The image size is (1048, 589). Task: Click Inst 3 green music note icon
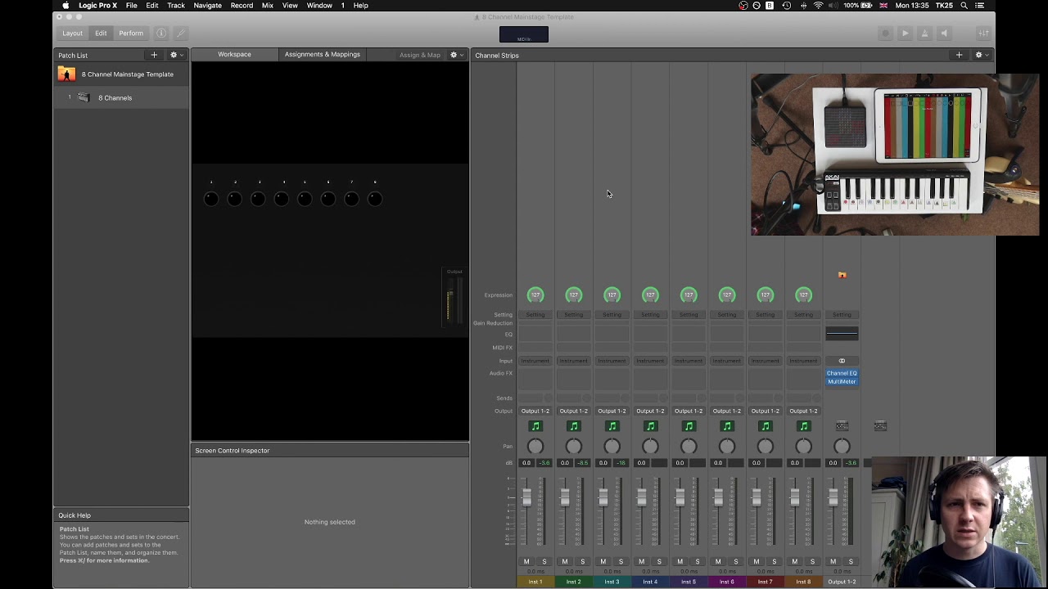pyautogui.click(x=612, y=426)
